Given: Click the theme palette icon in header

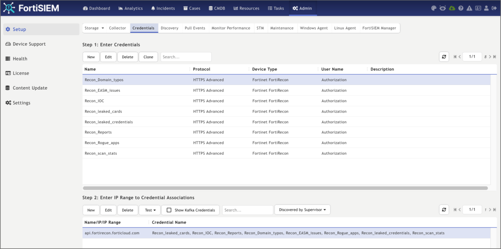Looking at the screenshot, I should [x=434, y=8].
